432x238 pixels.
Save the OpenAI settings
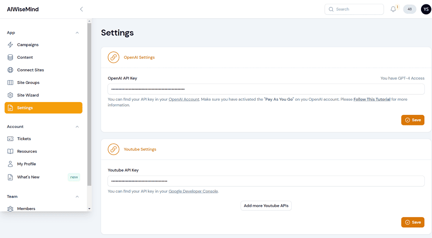(413, 120)
